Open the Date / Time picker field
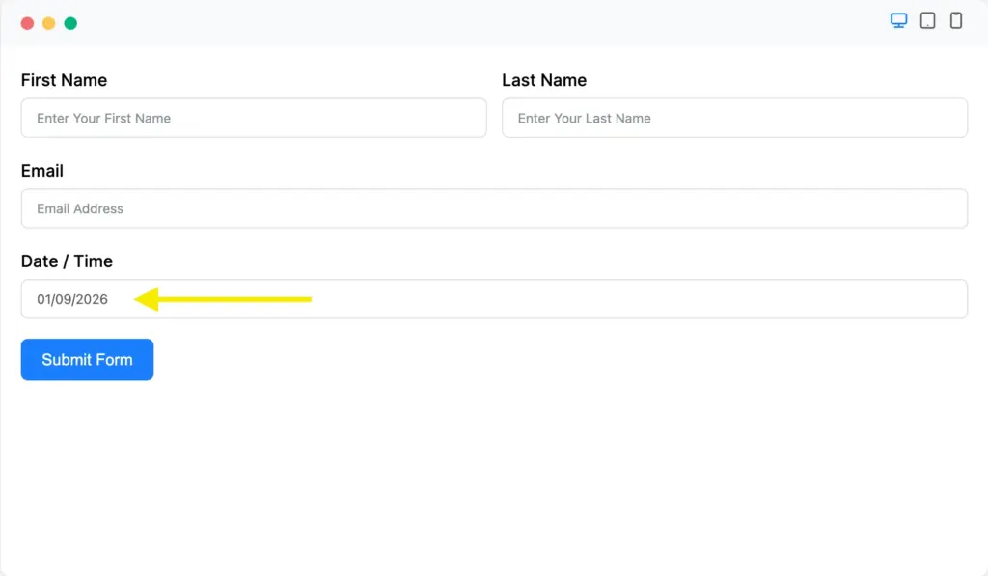988x576 pixels. [x=579, y=299]
